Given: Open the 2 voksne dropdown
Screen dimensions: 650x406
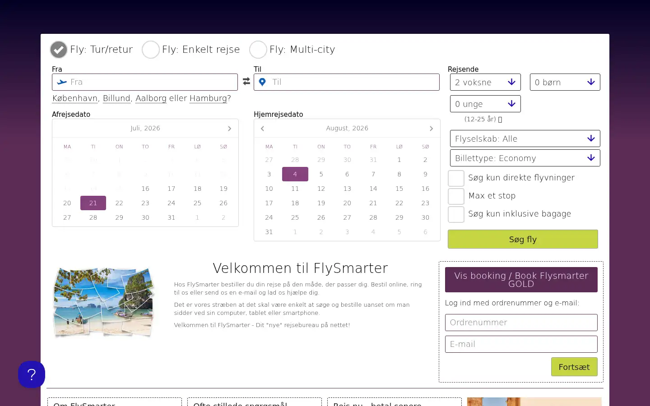Looking at the screenshot, I should tap(485, 82).
